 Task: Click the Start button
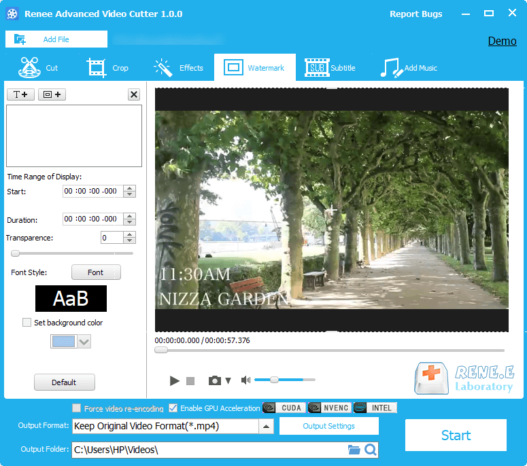456,435
